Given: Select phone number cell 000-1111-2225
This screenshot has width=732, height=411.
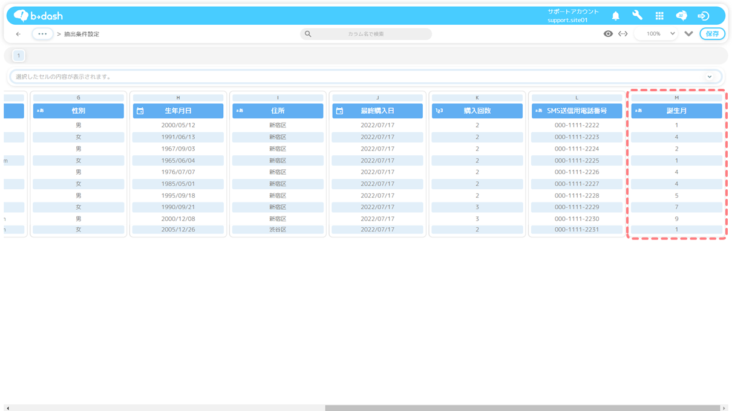Looking at the screenshot, I should [577, 161].
